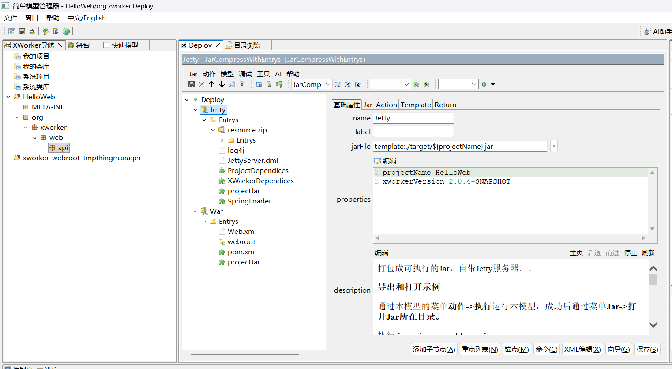Click the 锚点(M) button
The image size is (672, 369).
517,349
